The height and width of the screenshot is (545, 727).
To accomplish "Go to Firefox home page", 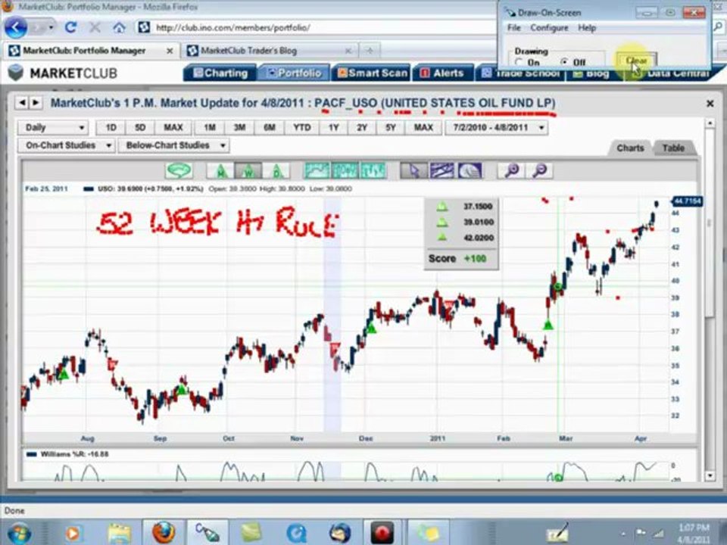I will (119, 28).
